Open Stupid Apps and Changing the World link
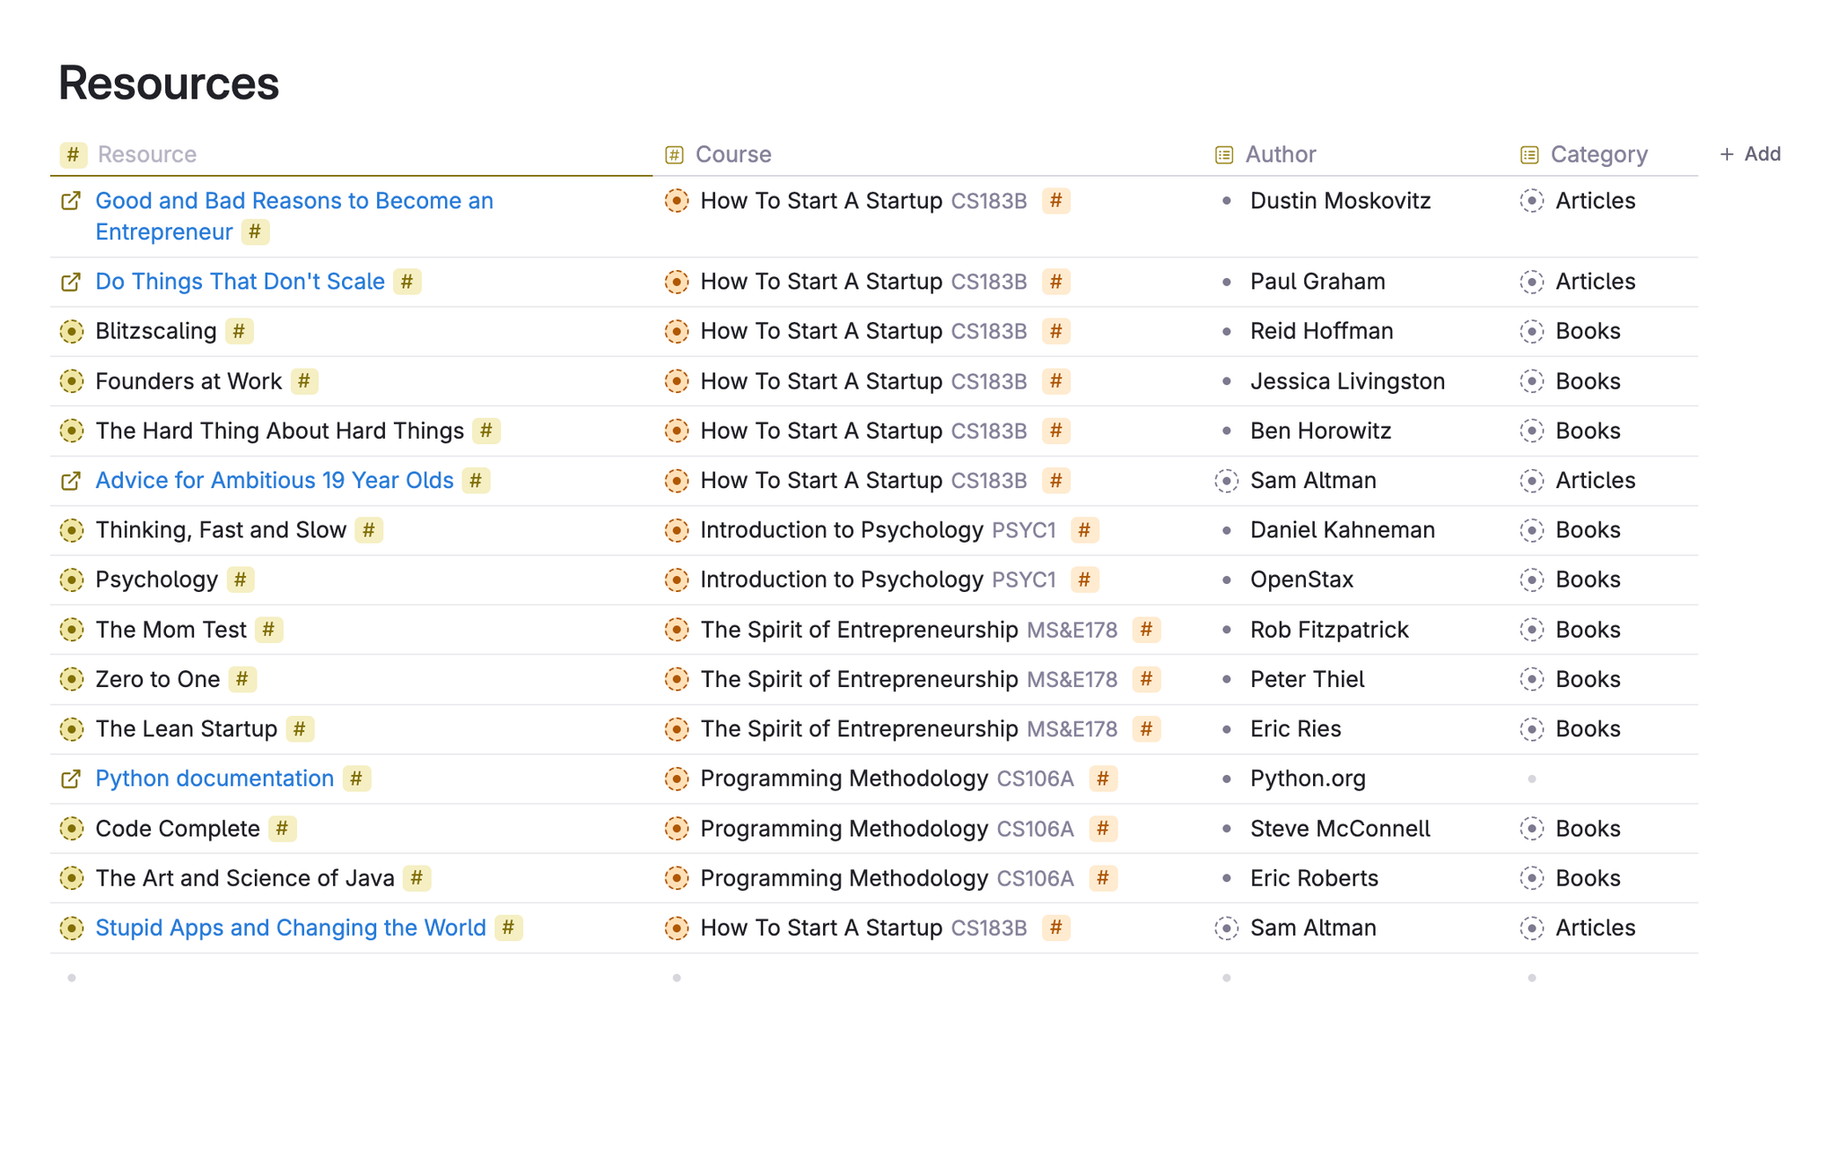The image size is (1838, 1176). point(291,928)
